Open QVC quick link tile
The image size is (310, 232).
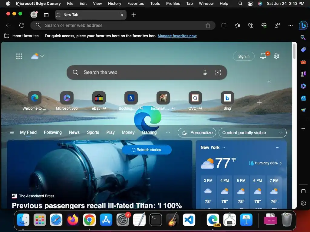(x=195, y=101)
